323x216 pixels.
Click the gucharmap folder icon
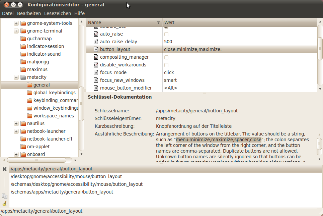click(x=23, y=39)
